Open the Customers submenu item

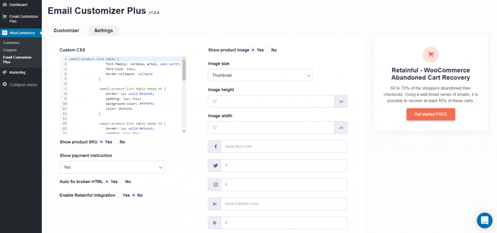point(11,43)
